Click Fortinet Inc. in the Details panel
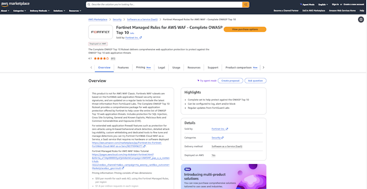Image resolution: width=367 pixels, height=189 pixels. 220,129
